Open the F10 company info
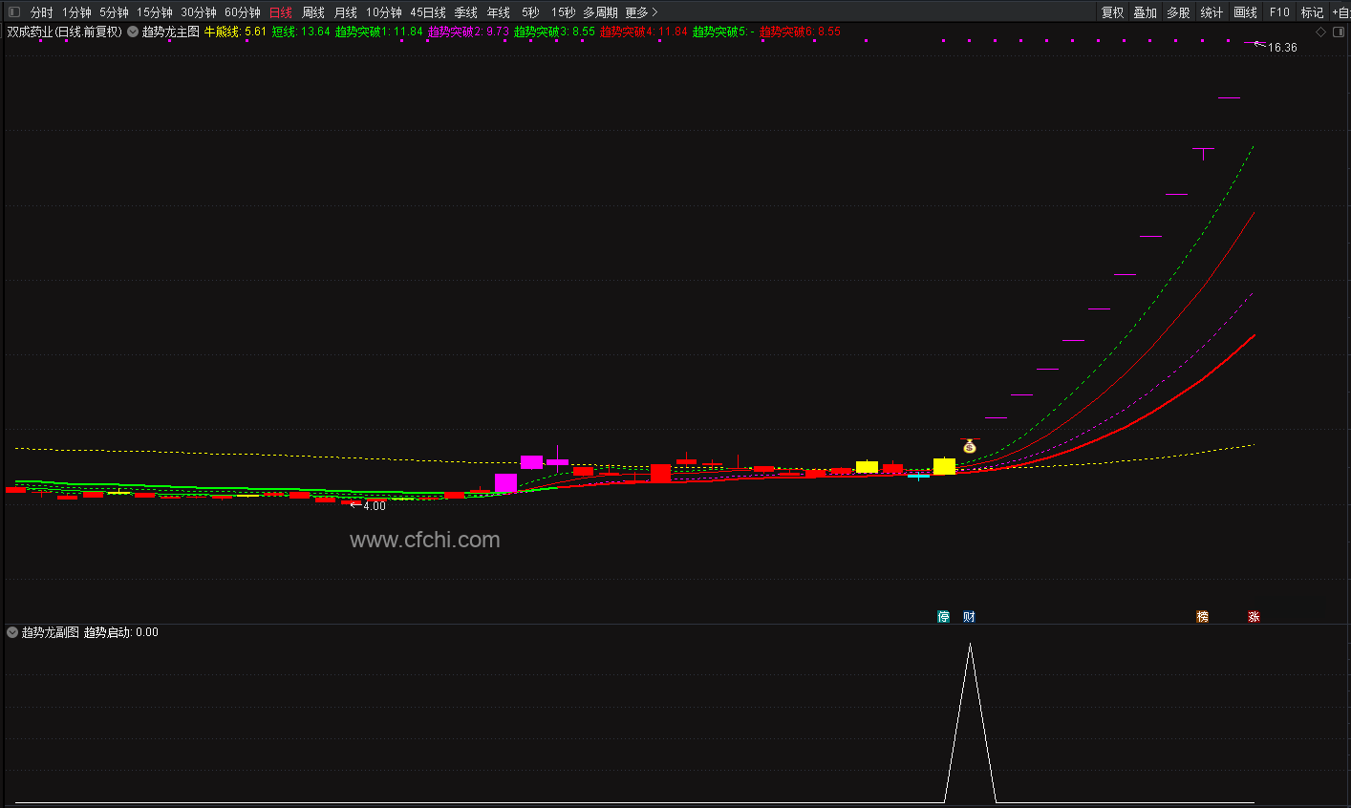1351x808 pixels. pos(1279,12)
